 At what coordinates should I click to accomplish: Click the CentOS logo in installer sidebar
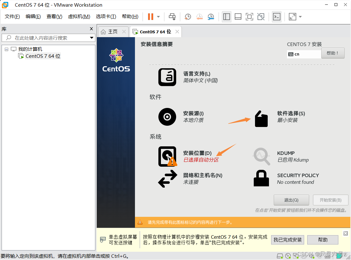pos(116,60)
